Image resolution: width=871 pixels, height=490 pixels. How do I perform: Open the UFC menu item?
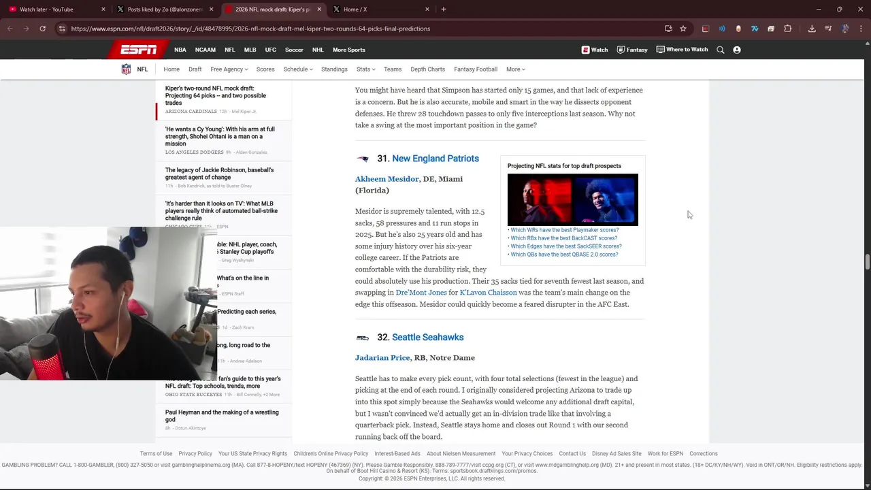pyautogui.click(x=271, y=50)
